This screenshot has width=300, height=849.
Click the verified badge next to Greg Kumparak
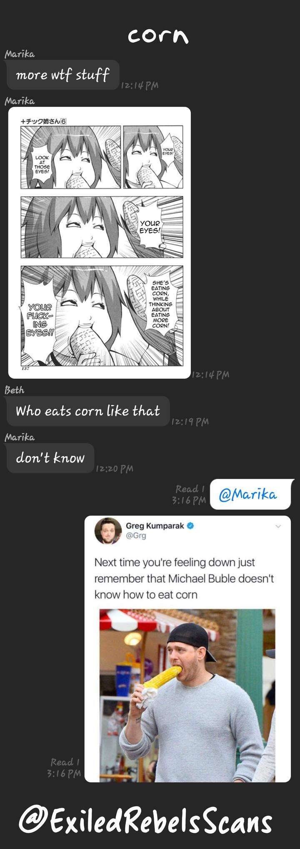pos(190,526)
